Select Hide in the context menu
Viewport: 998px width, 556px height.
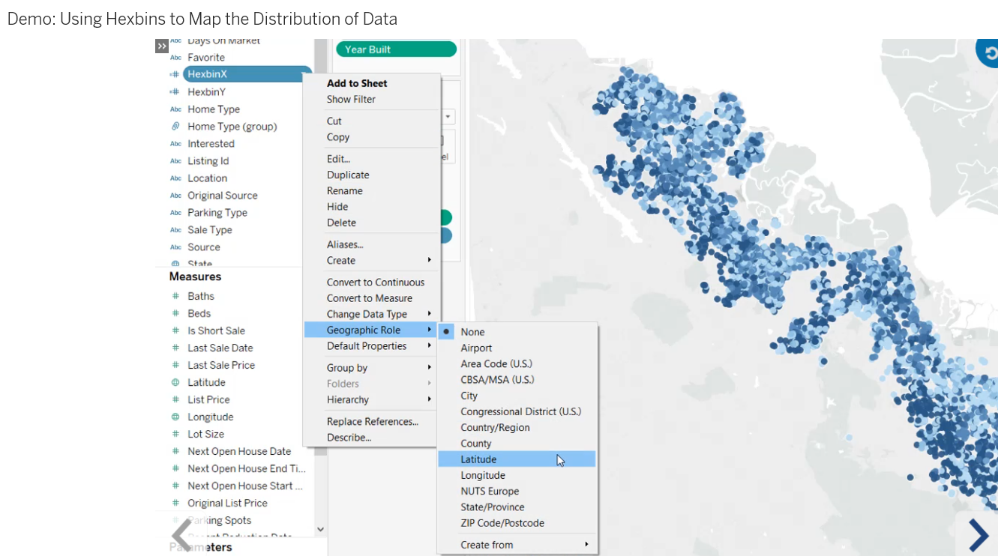(x=371, y=207)
